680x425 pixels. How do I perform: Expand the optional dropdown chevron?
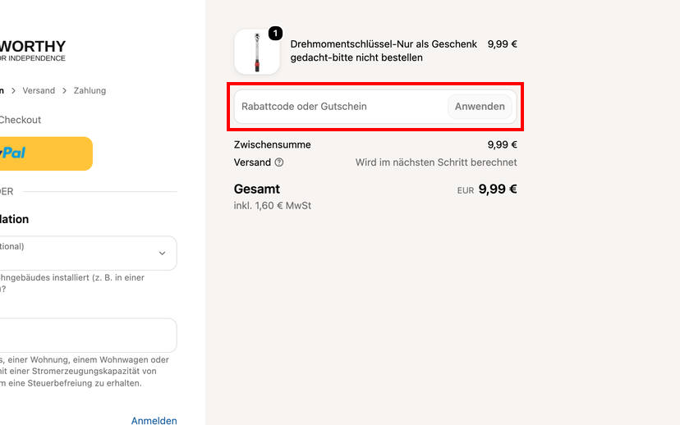point(162,253)
